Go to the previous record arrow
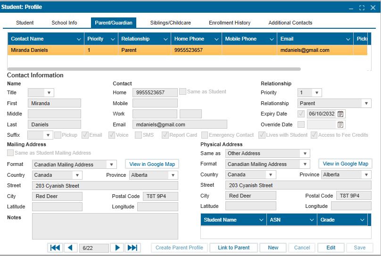This screenshot has height=256, width=381. tap(71, 248)
